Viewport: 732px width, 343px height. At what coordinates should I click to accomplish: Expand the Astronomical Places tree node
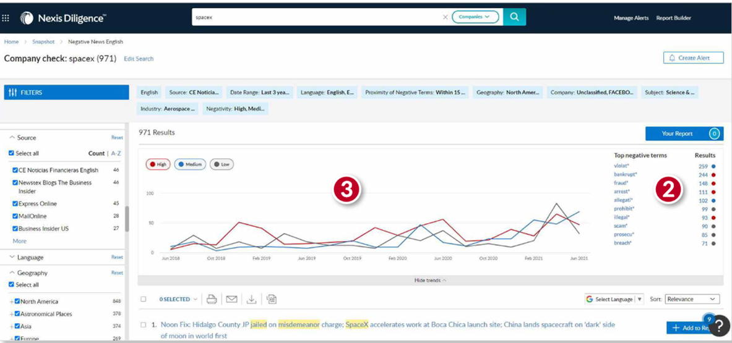[x=11, y=314]
